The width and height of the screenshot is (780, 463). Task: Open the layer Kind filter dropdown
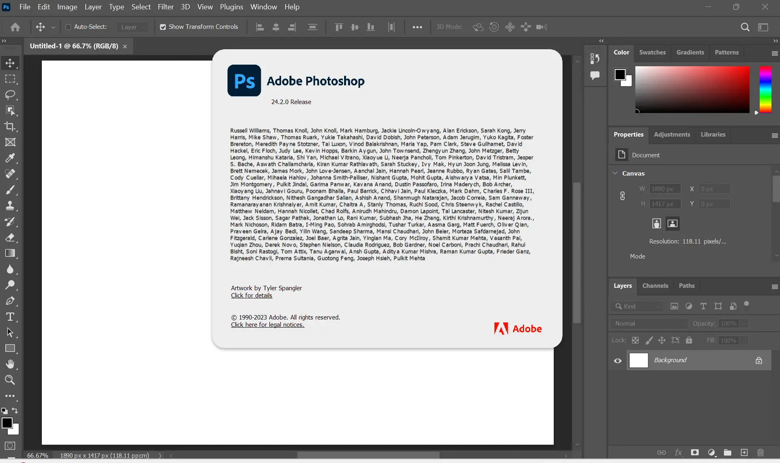point(637,306)
